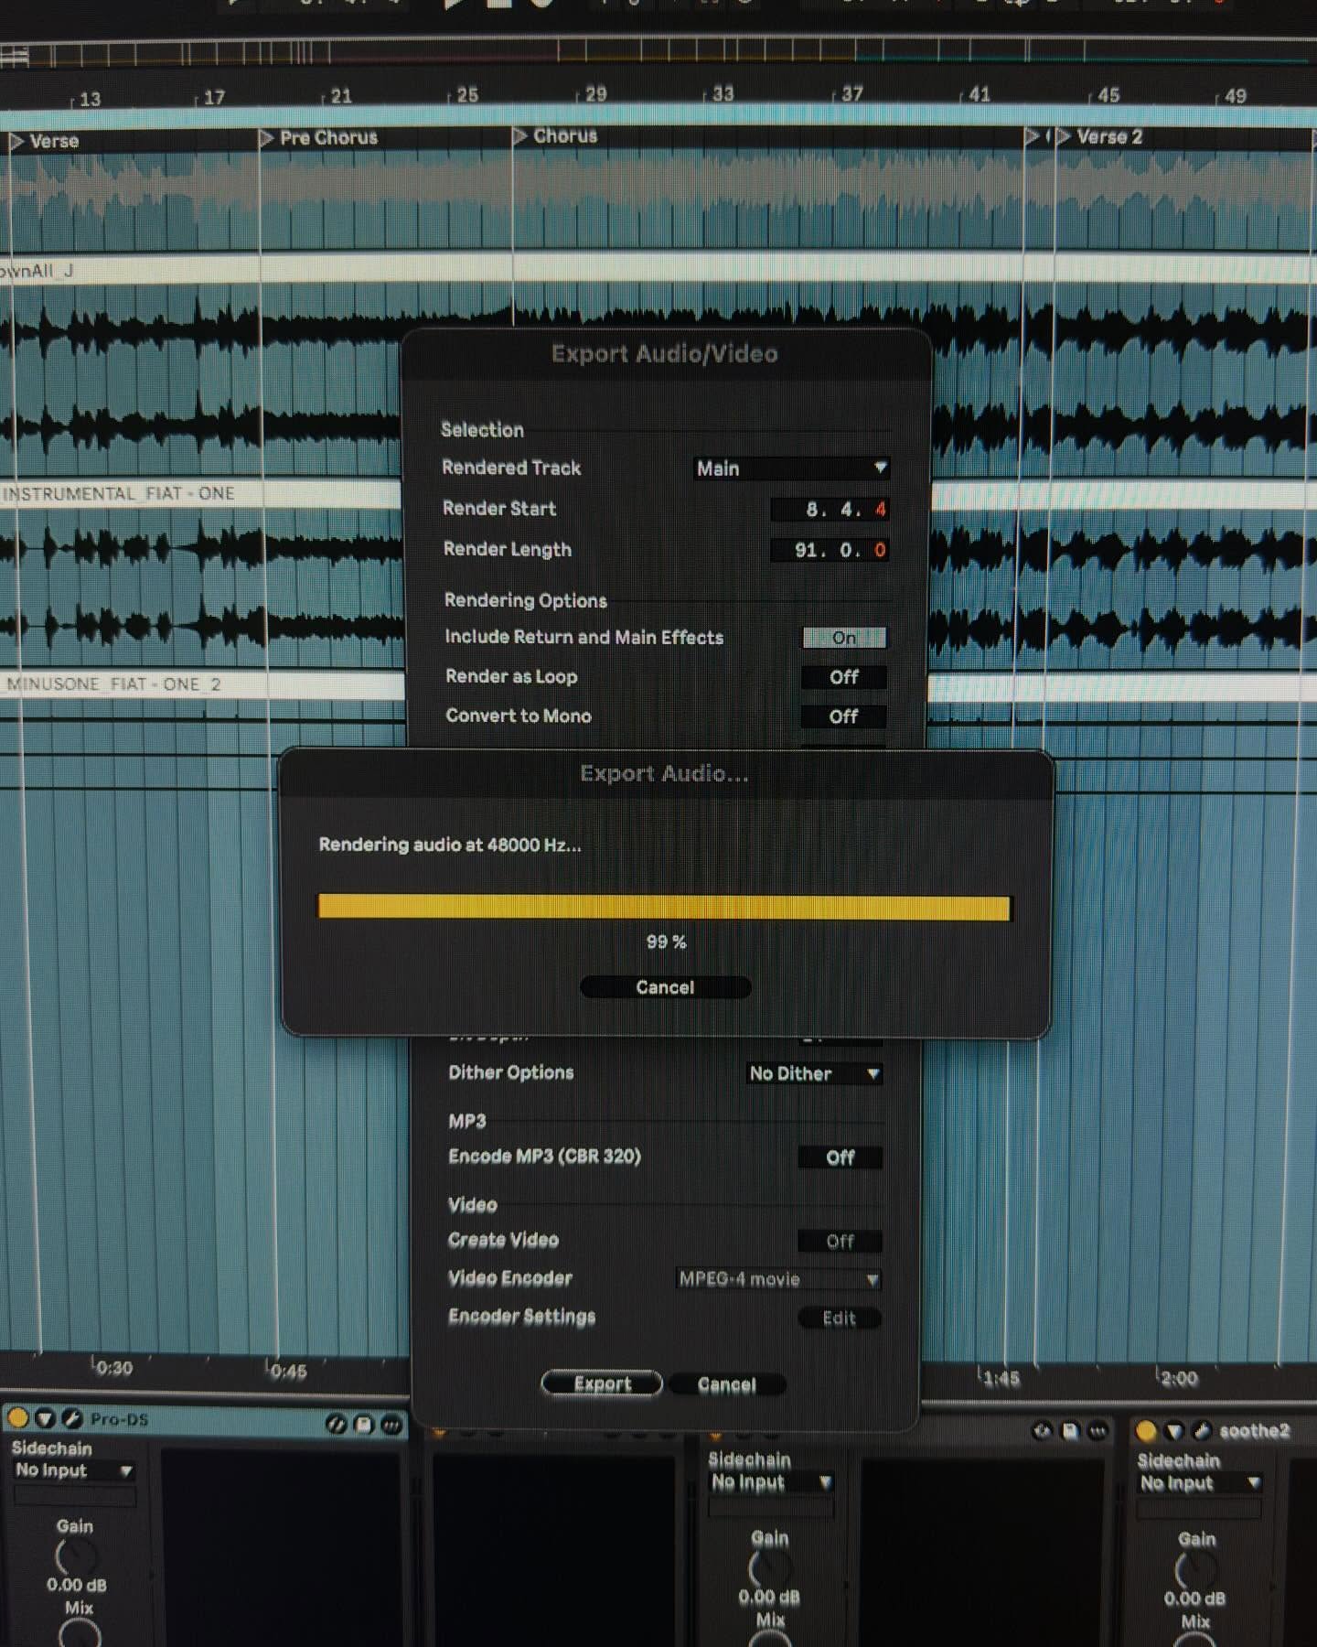Enable Encode MP3 (CBR 320)
The width and height of the screenshot is (1317, 1647).
(840, 1157)
